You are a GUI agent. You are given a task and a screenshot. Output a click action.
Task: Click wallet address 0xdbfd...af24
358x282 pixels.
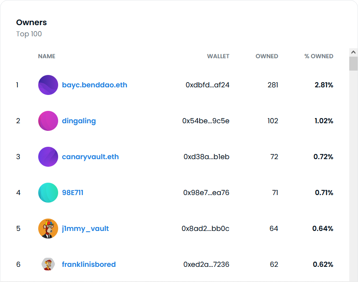point(207,85)
